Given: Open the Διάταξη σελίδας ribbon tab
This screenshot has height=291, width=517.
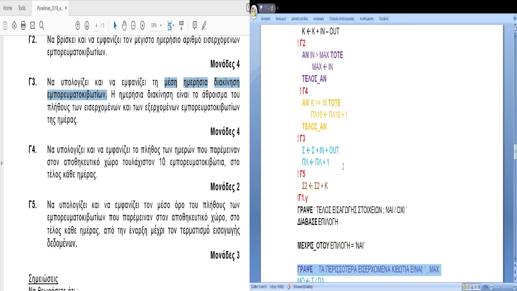Looking at the screenshot, I should [x=300, y=19].
